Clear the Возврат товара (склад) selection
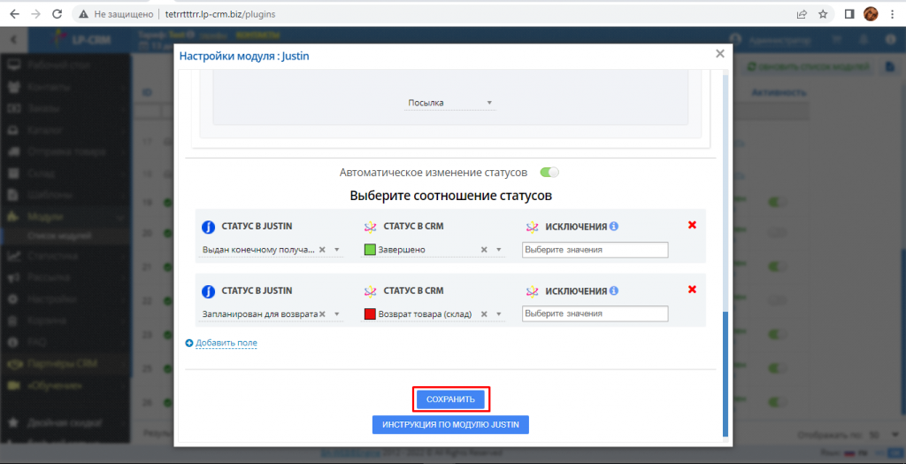Screen dimensions: 906x464 (484, 313)
